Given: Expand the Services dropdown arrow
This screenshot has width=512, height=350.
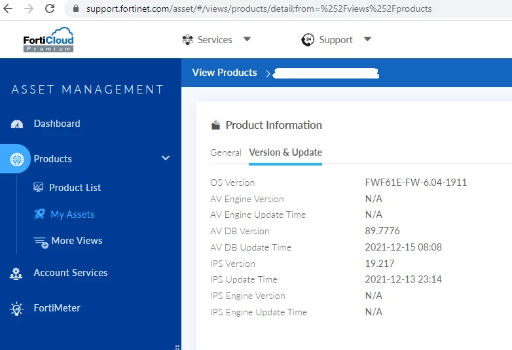Looking at the screenshot, I should pyautogui.click(x=247, y=39).
